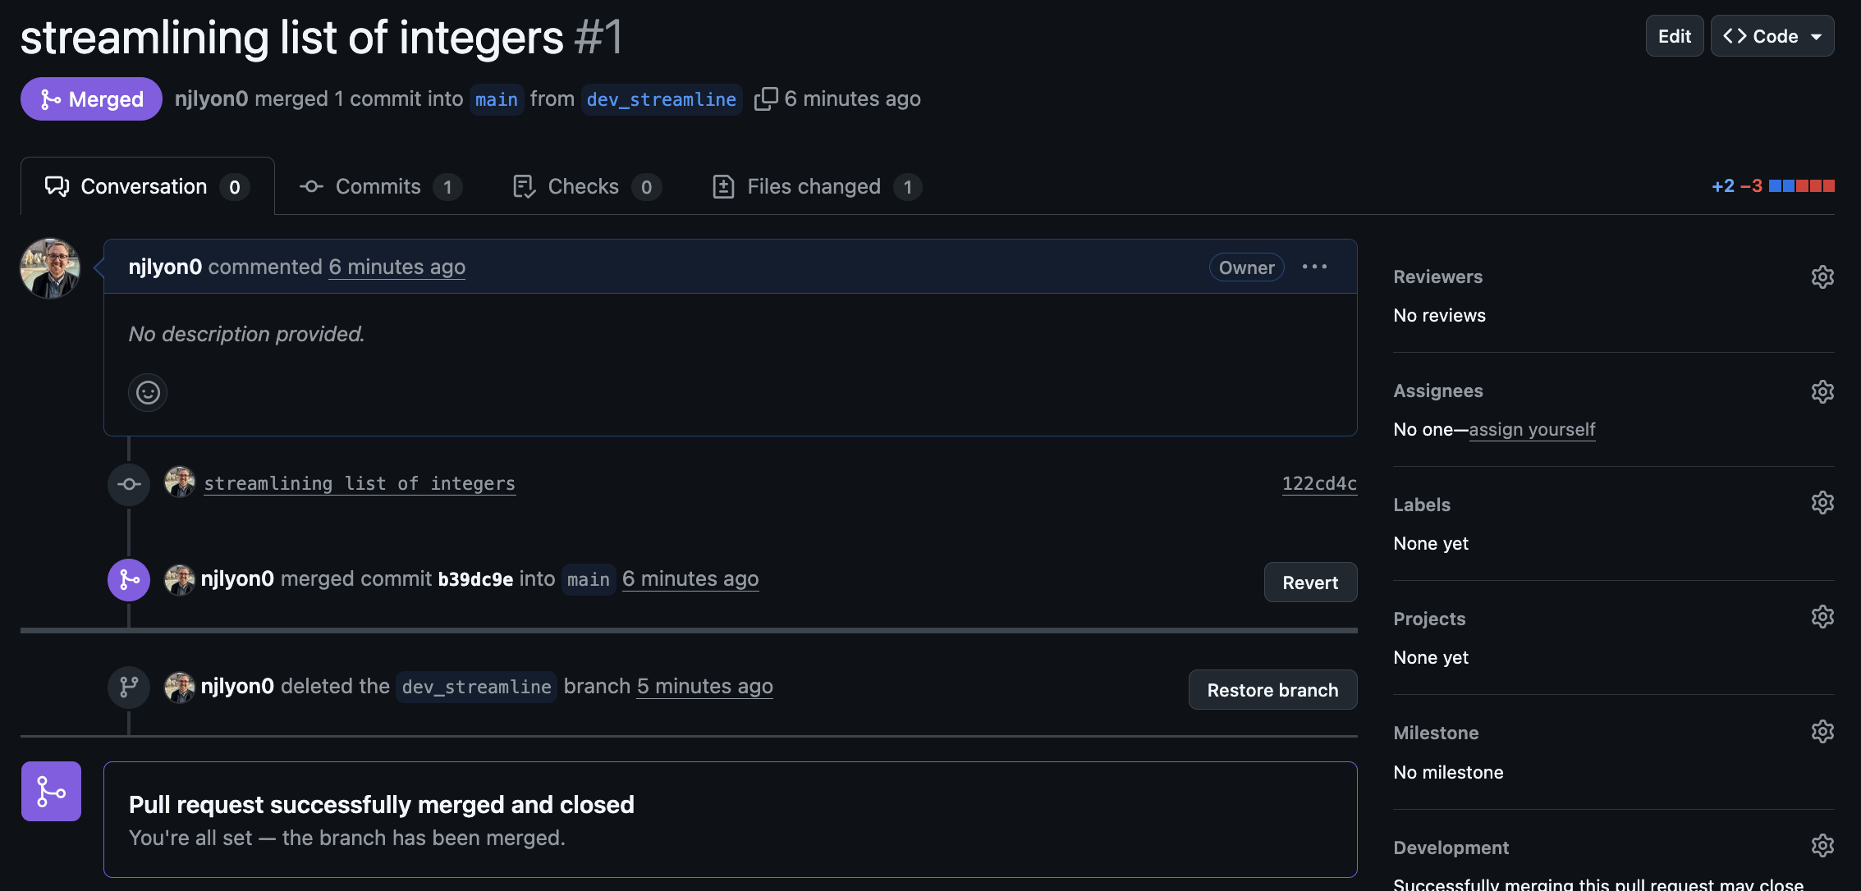Screen dimensions: 1861x891
Task: Copy the branch info with the copy icon
Action: click(766, 98)
